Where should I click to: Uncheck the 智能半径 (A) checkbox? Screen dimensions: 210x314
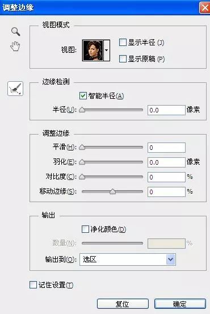(83, 96)
